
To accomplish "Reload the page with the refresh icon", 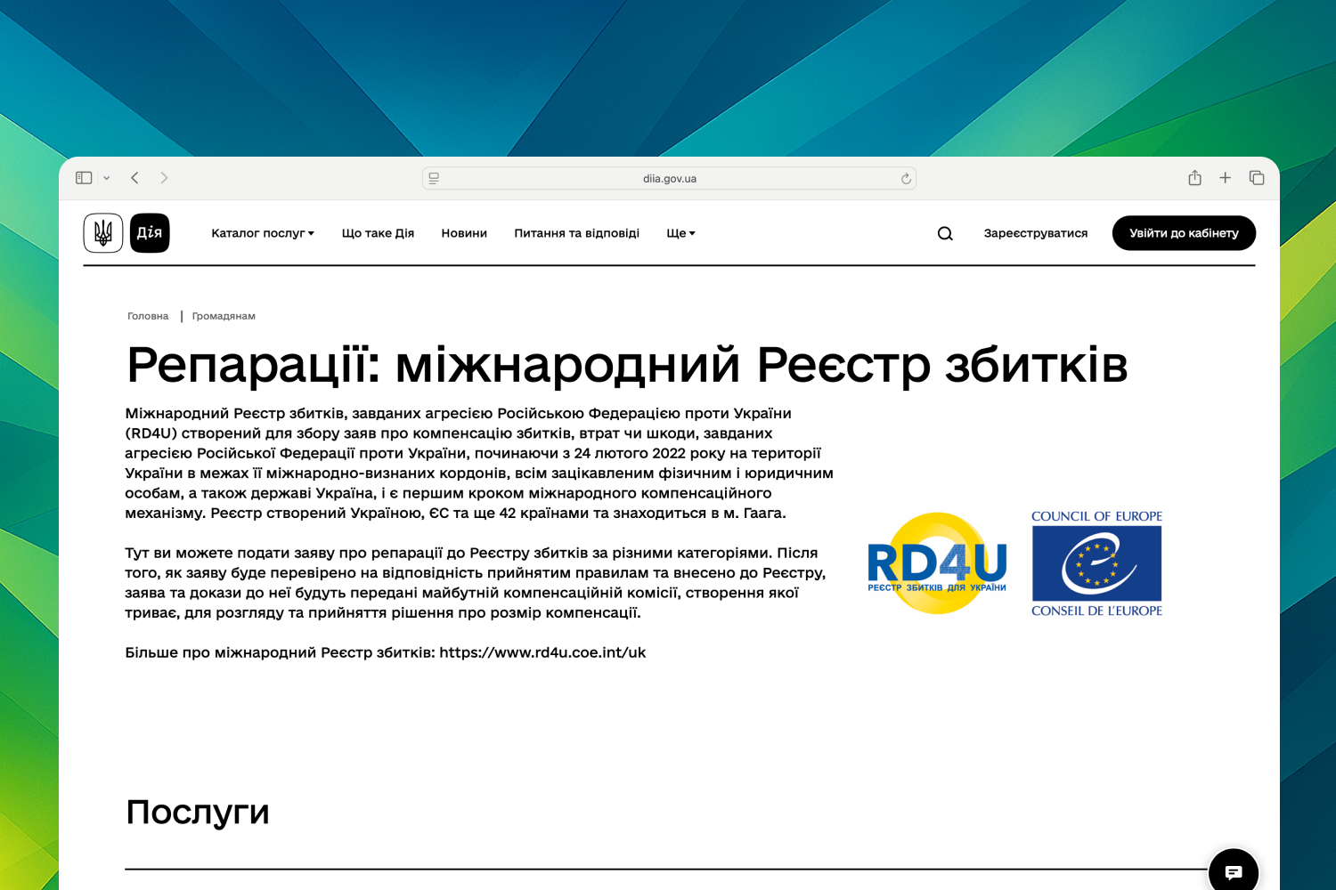I will [906, 179].
